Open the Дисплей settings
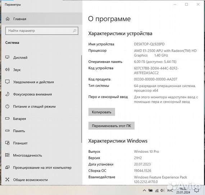The image size is (205, 195). 42,57
